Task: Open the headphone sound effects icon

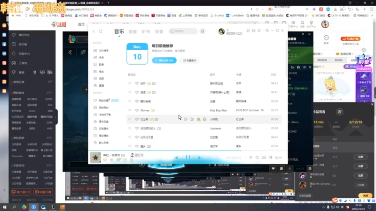Action: (264, 158)
